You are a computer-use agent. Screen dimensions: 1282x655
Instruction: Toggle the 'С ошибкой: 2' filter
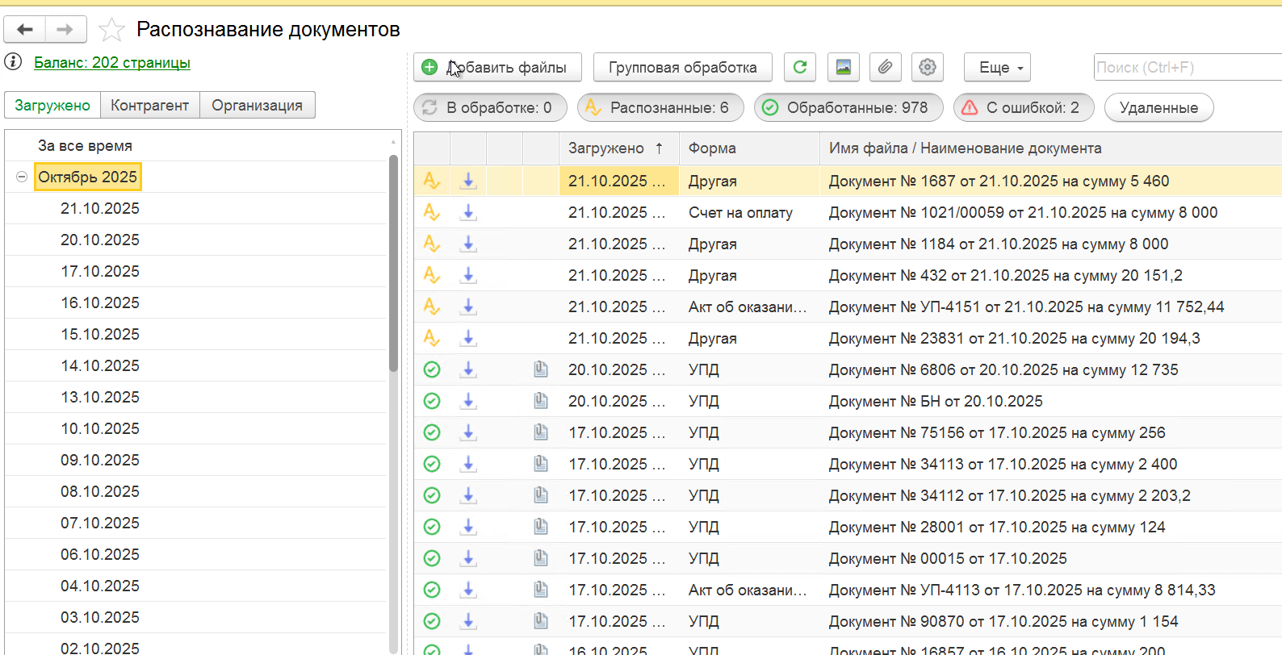(x=1022, y=107)
